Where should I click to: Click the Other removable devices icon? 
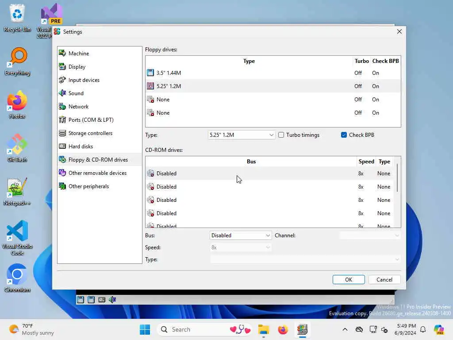click(62, 173)
